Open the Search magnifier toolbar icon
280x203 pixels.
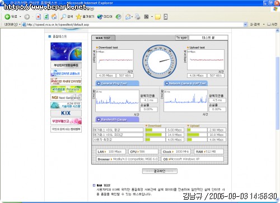pyautogui.click(x=63, y=17)
